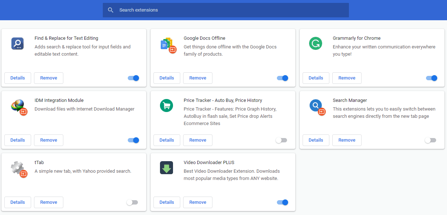Click the 'Search Manager' title text
The height and width of the screenshot is (215, 447).
click(350, 100)
